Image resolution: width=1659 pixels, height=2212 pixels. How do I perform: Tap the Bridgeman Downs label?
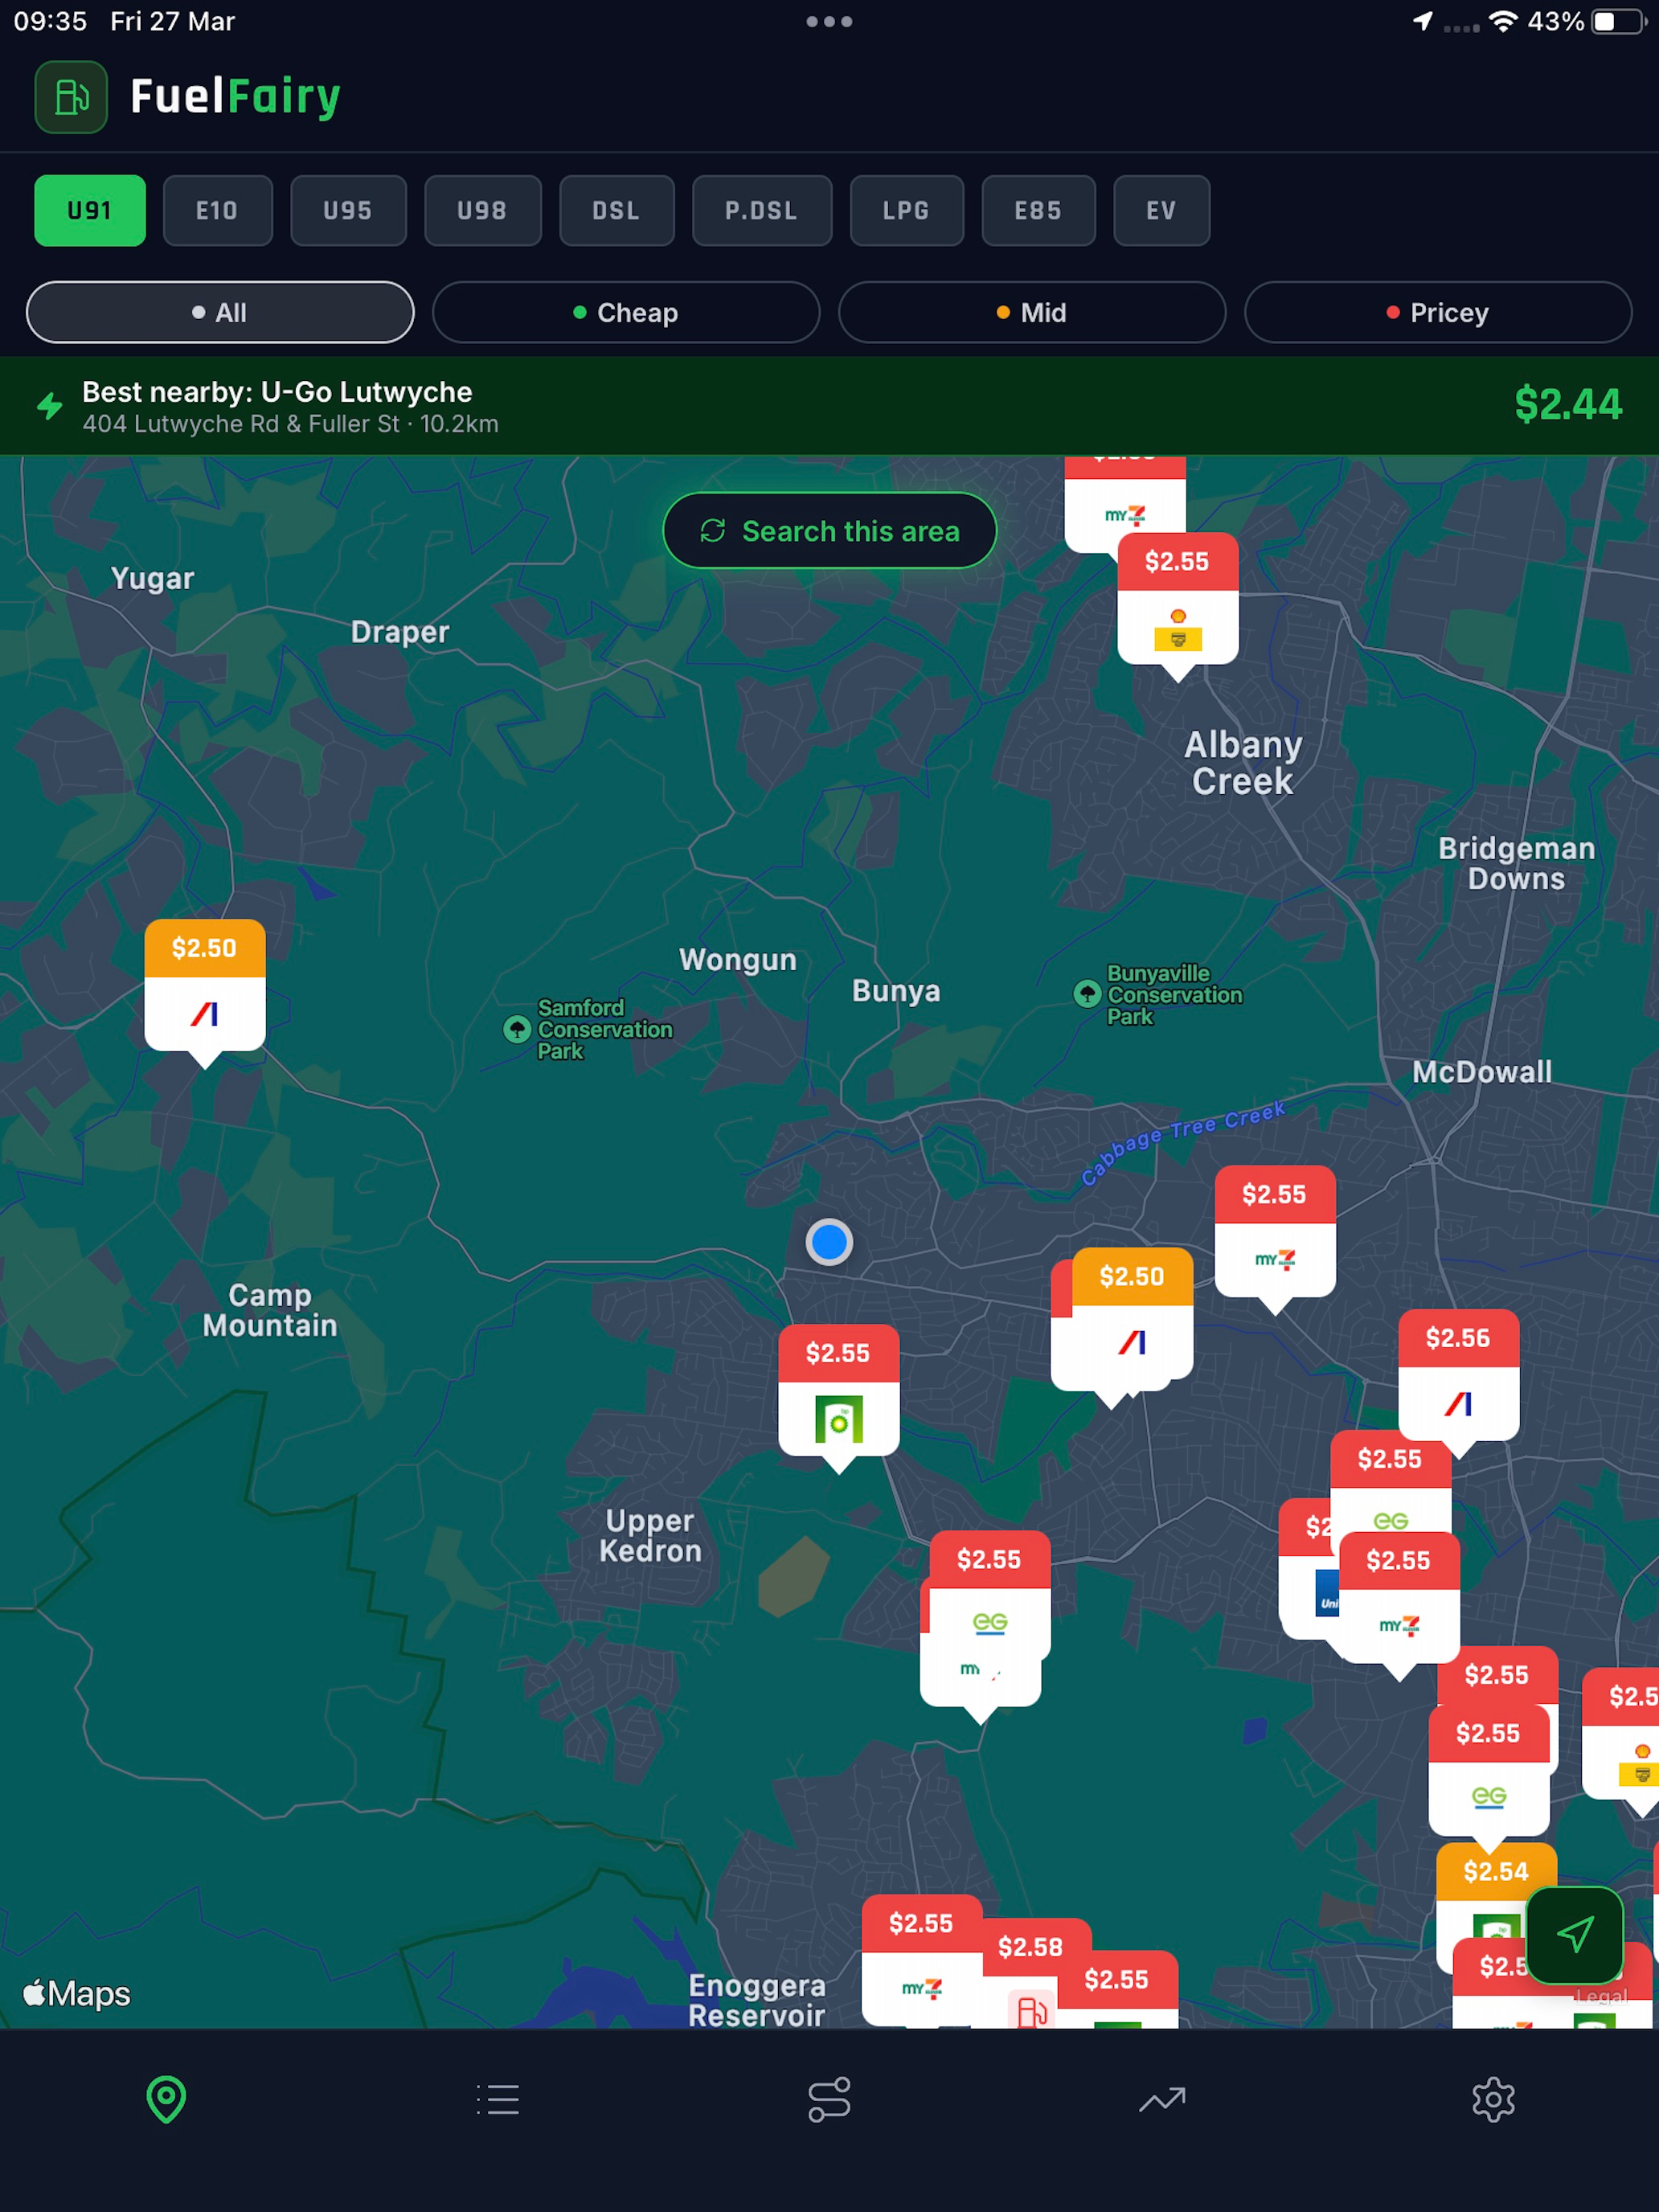point(1516,864)
